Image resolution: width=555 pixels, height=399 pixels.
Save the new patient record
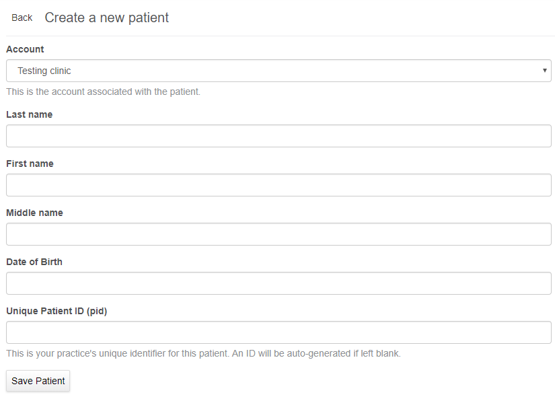[38, 381]
